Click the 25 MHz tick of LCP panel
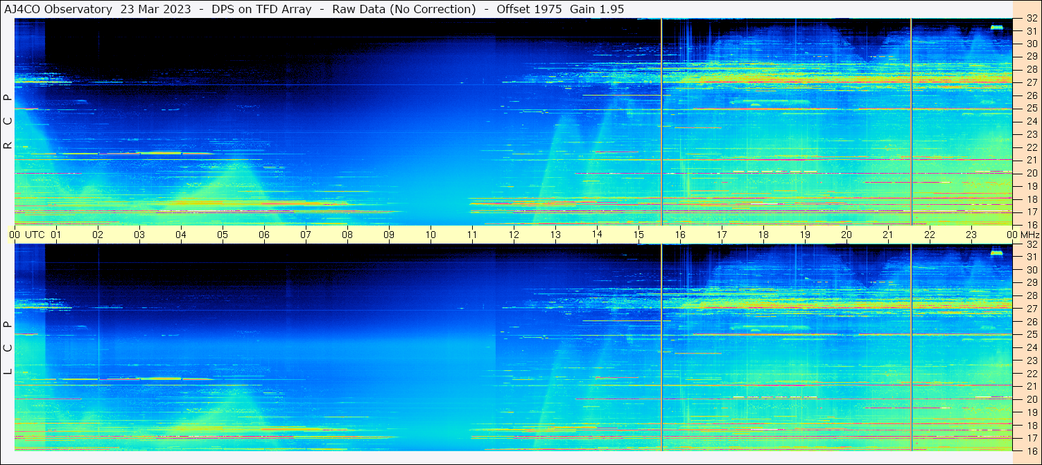 [1032, 334]
